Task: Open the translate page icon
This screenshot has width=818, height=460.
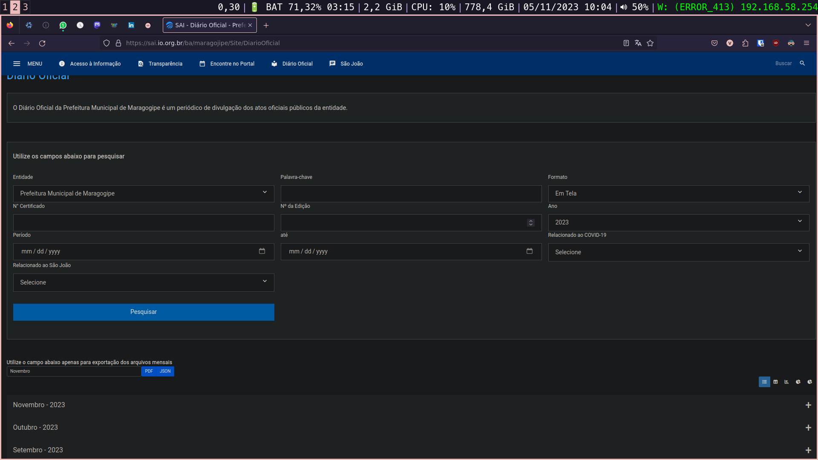Action: tap(638, 43)
